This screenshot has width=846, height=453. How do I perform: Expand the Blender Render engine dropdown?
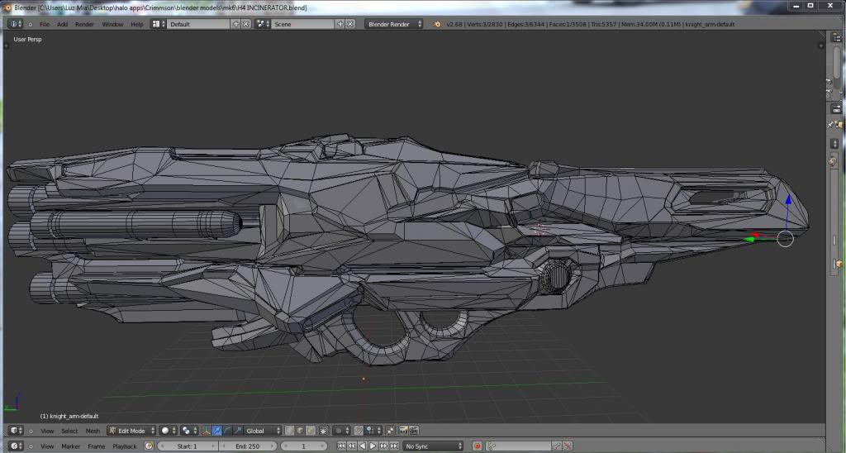(394, 24)
